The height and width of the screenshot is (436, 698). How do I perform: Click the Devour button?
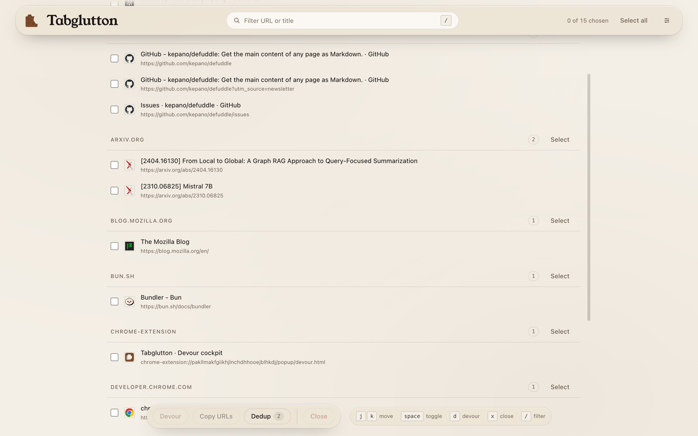[171, 416]
